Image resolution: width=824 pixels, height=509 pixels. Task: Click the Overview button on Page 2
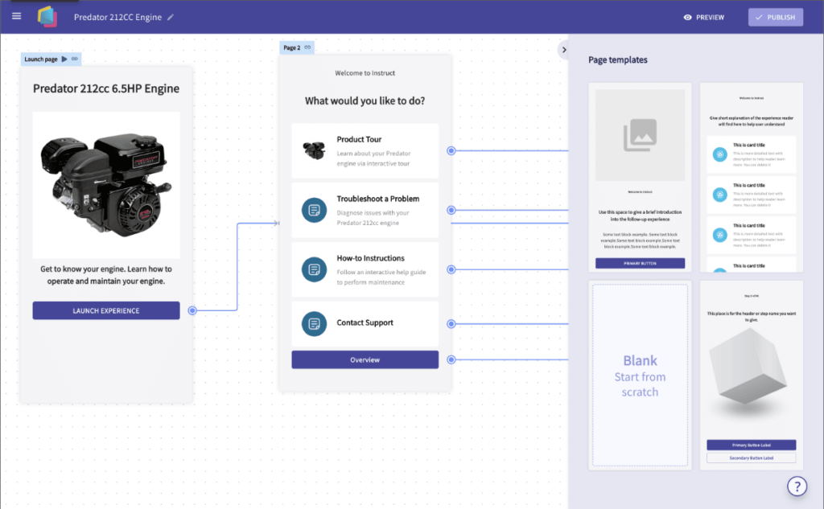365,359
